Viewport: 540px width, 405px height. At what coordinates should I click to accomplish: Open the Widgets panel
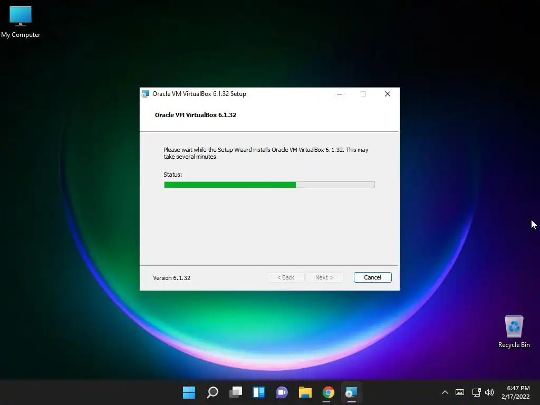(258, 392)
